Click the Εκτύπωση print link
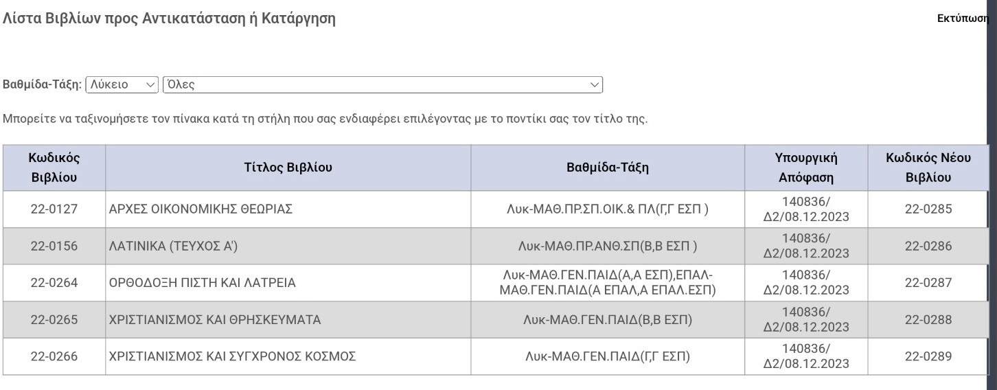The image size is (997, 390). click(x=963, y=19)
